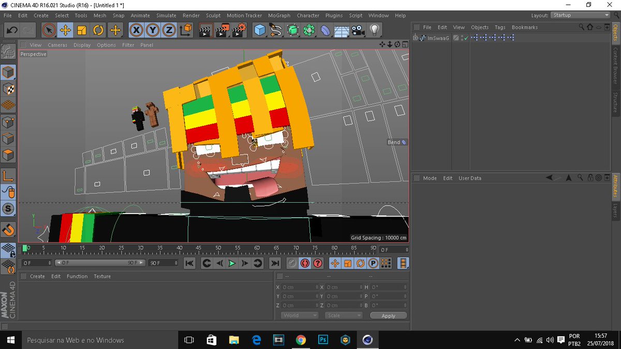Open the Cameras viewport menu

(57, 45)
